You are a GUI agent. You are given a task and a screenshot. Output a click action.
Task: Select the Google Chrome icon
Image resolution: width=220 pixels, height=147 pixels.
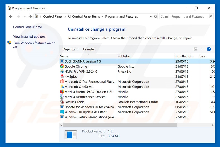click(x=62, y=66)
